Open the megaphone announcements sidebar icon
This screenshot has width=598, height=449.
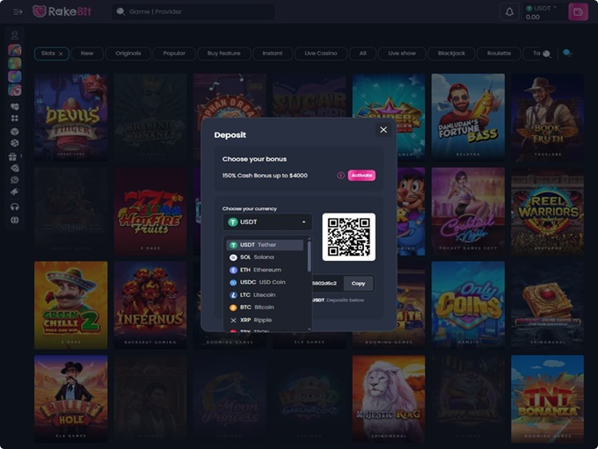[15, 192]
